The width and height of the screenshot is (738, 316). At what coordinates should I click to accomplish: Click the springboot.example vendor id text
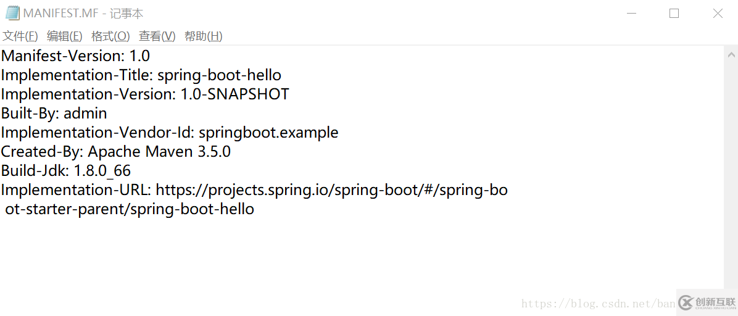(x=269, y=133)
